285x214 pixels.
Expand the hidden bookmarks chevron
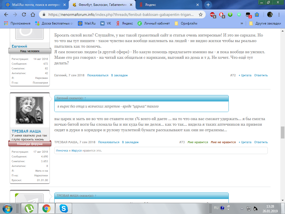242,23
